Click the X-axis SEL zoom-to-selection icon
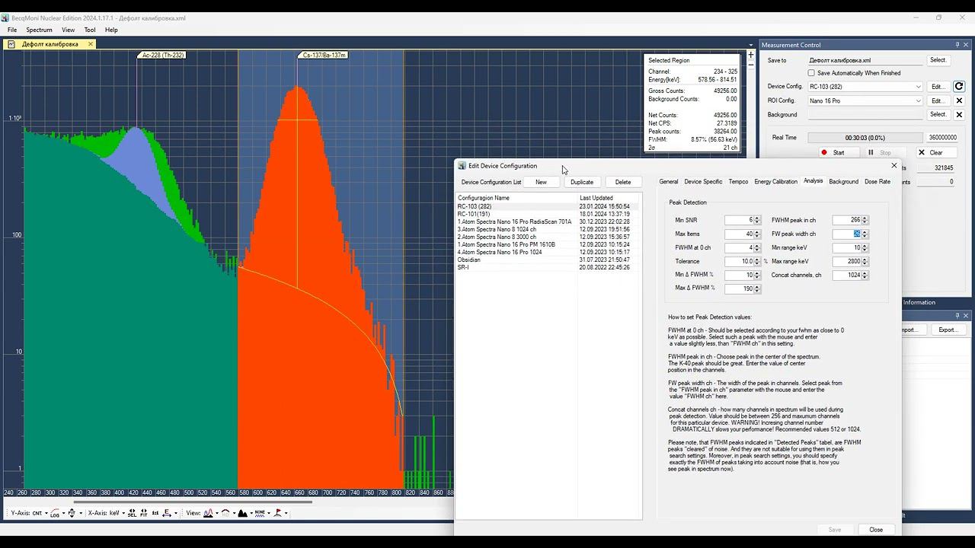 point(132,513)
